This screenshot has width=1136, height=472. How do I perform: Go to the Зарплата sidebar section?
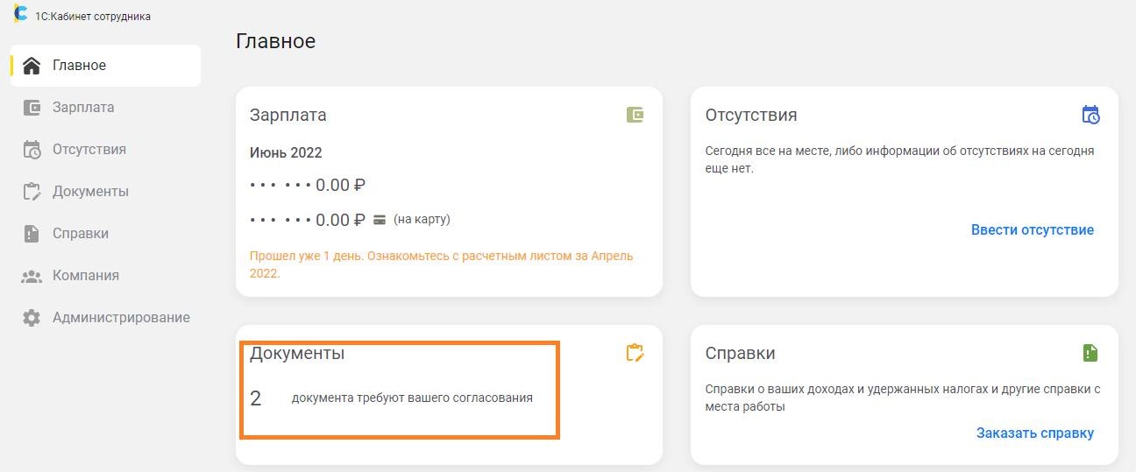(106, 108)
